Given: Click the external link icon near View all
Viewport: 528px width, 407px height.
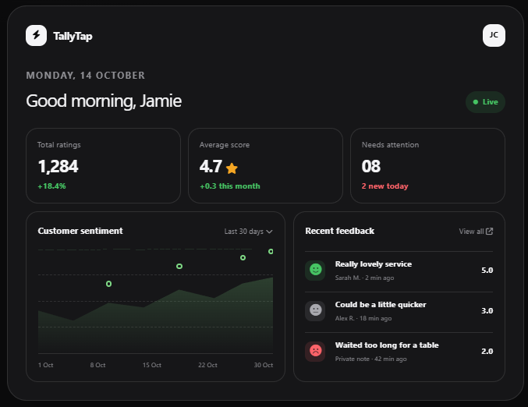Looking at the screenshot, I should pos(489,232).
